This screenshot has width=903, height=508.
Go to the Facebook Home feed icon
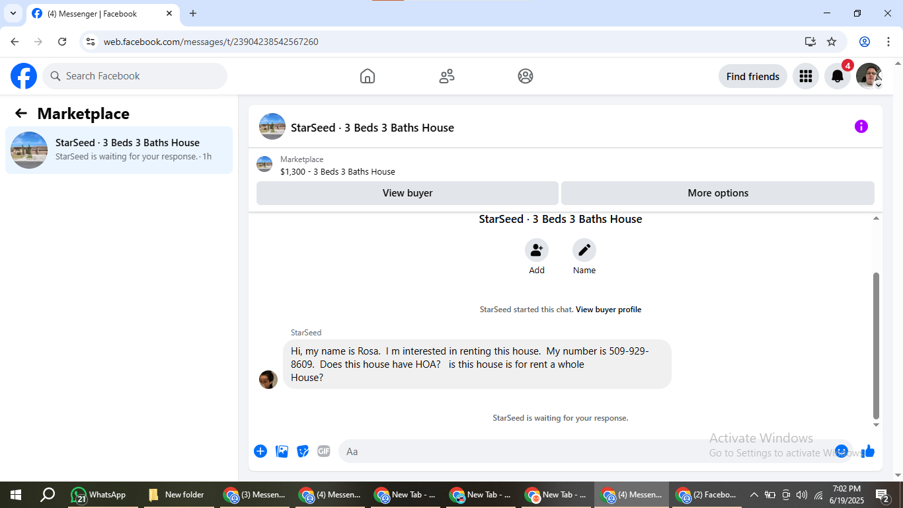tap(368, 76)
